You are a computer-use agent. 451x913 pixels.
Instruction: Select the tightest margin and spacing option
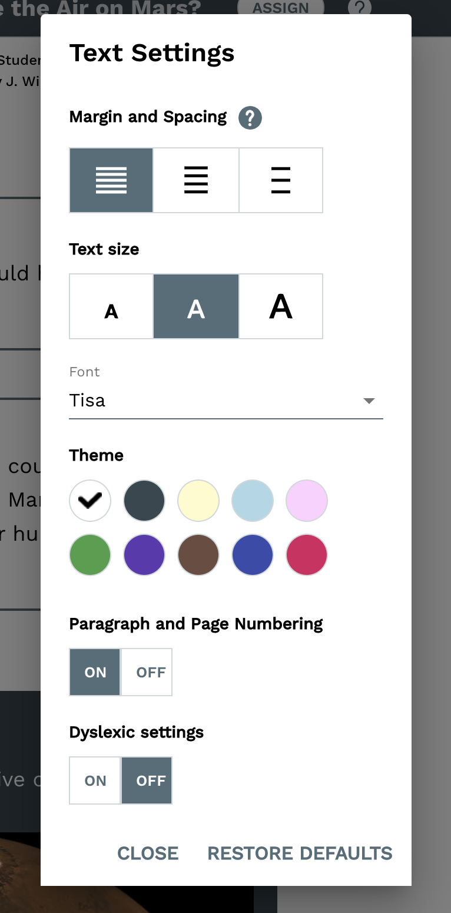(x=111, y=180)
